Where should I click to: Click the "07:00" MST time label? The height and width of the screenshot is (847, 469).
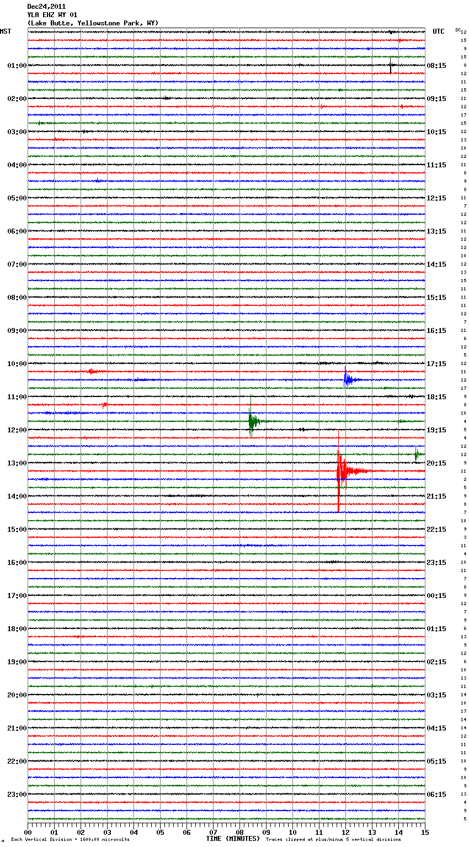pos(17,264)
